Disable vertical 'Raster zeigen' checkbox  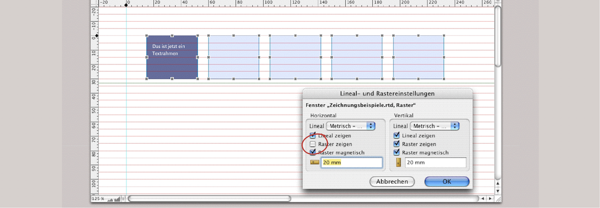[x=397, y=144]
